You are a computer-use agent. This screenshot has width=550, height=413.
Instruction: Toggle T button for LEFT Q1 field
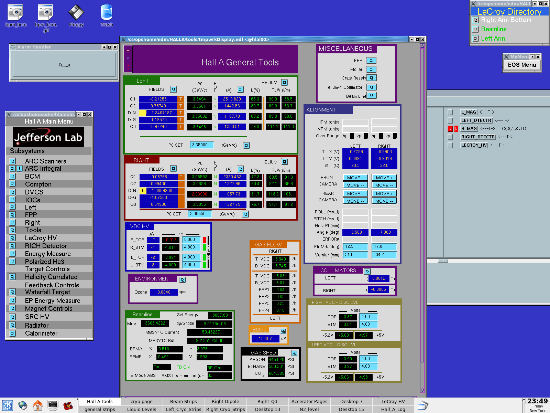pos(180,99)
